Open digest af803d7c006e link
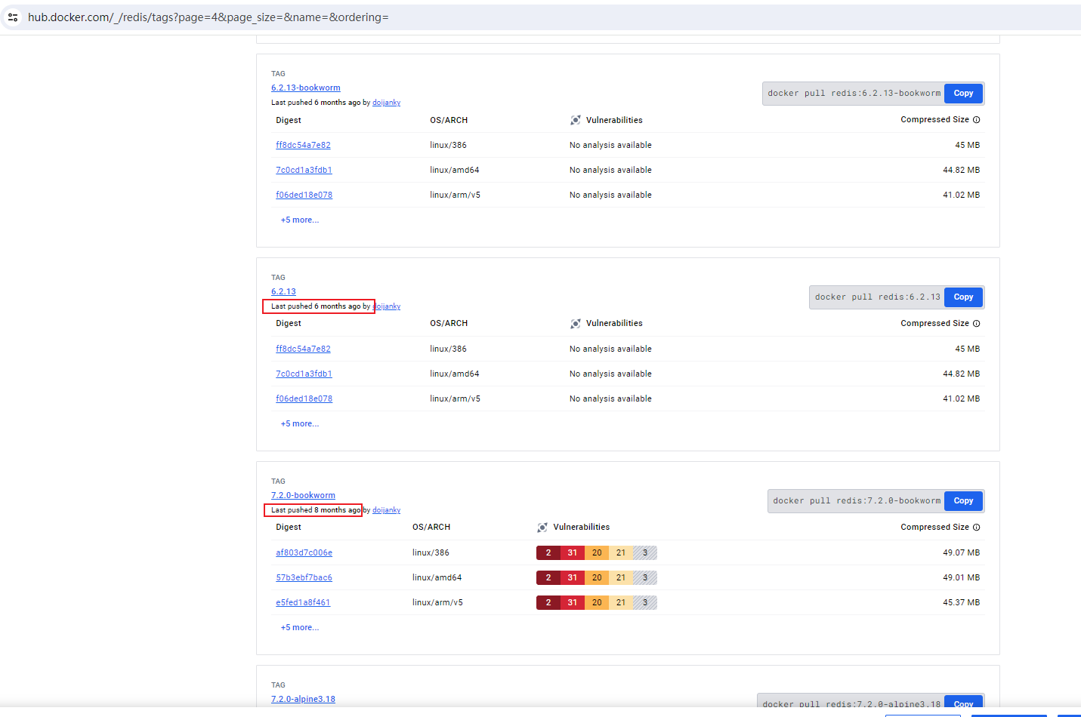 tap(304, 552)
